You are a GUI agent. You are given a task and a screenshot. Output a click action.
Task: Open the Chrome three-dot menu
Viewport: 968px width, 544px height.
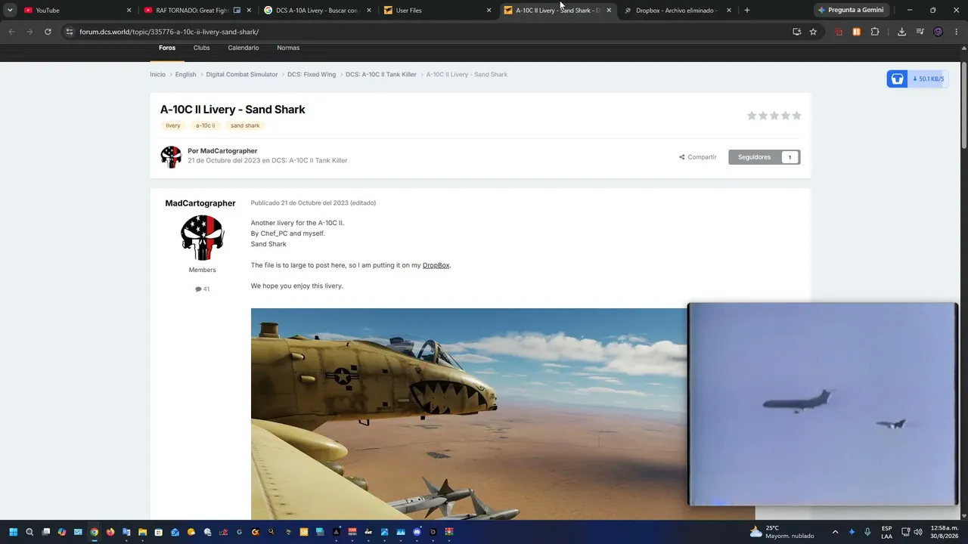pyautogui.click(x=956, y=32)
